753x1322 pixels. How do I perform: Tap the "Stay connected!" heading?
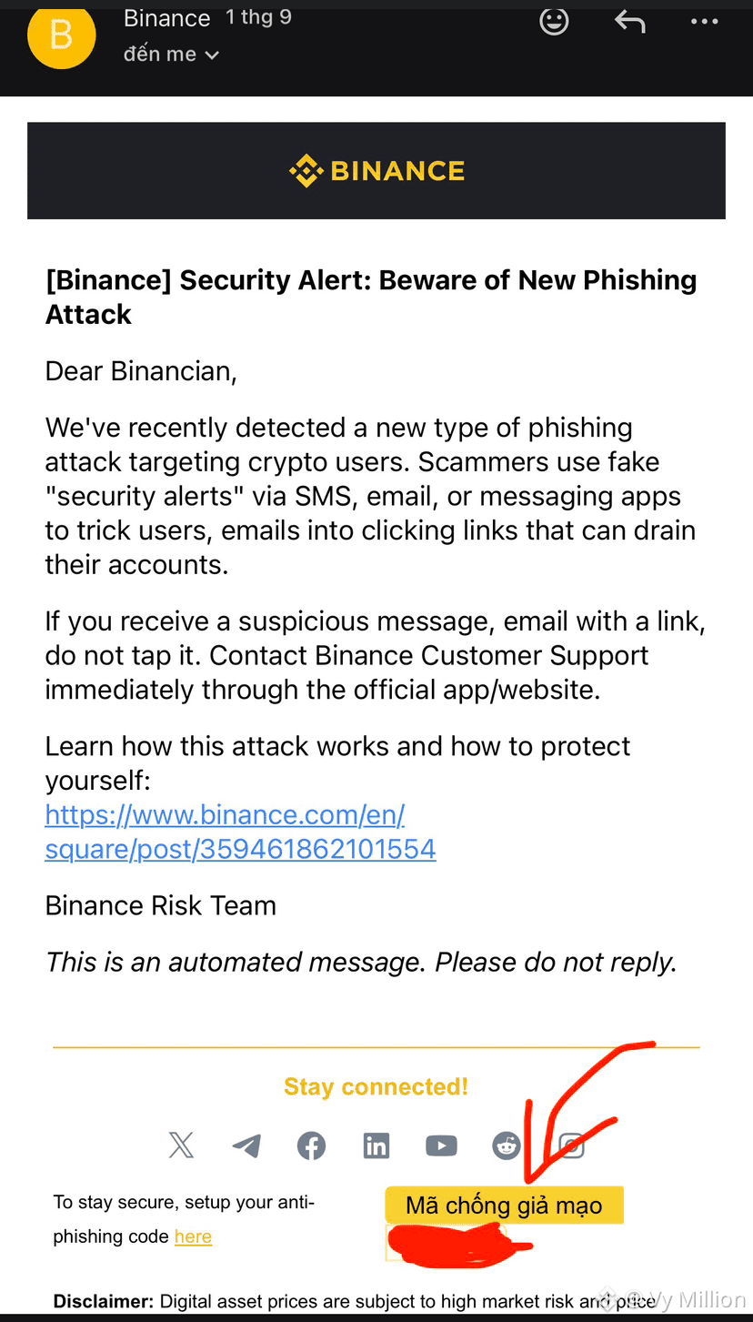[x=376, y=1086]
